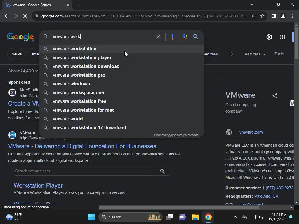
Task: Click the Search vmware.com field
Action: click(83, 171)
